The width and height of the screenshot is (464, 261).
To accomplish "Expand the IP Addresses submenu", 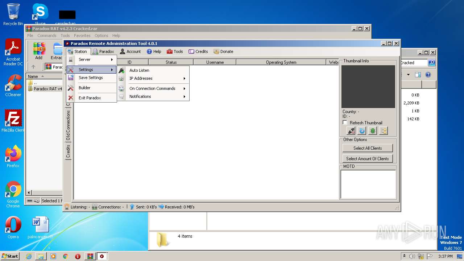I will click(153, 78).
